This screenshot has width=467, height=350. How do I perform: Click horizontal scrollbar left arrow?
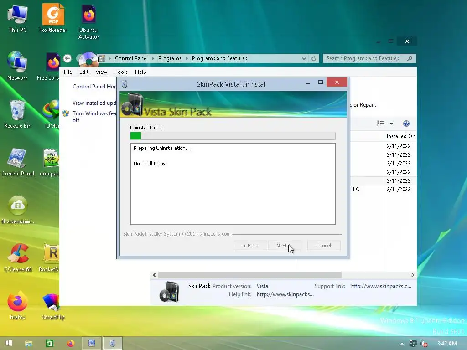coord(154,275)
